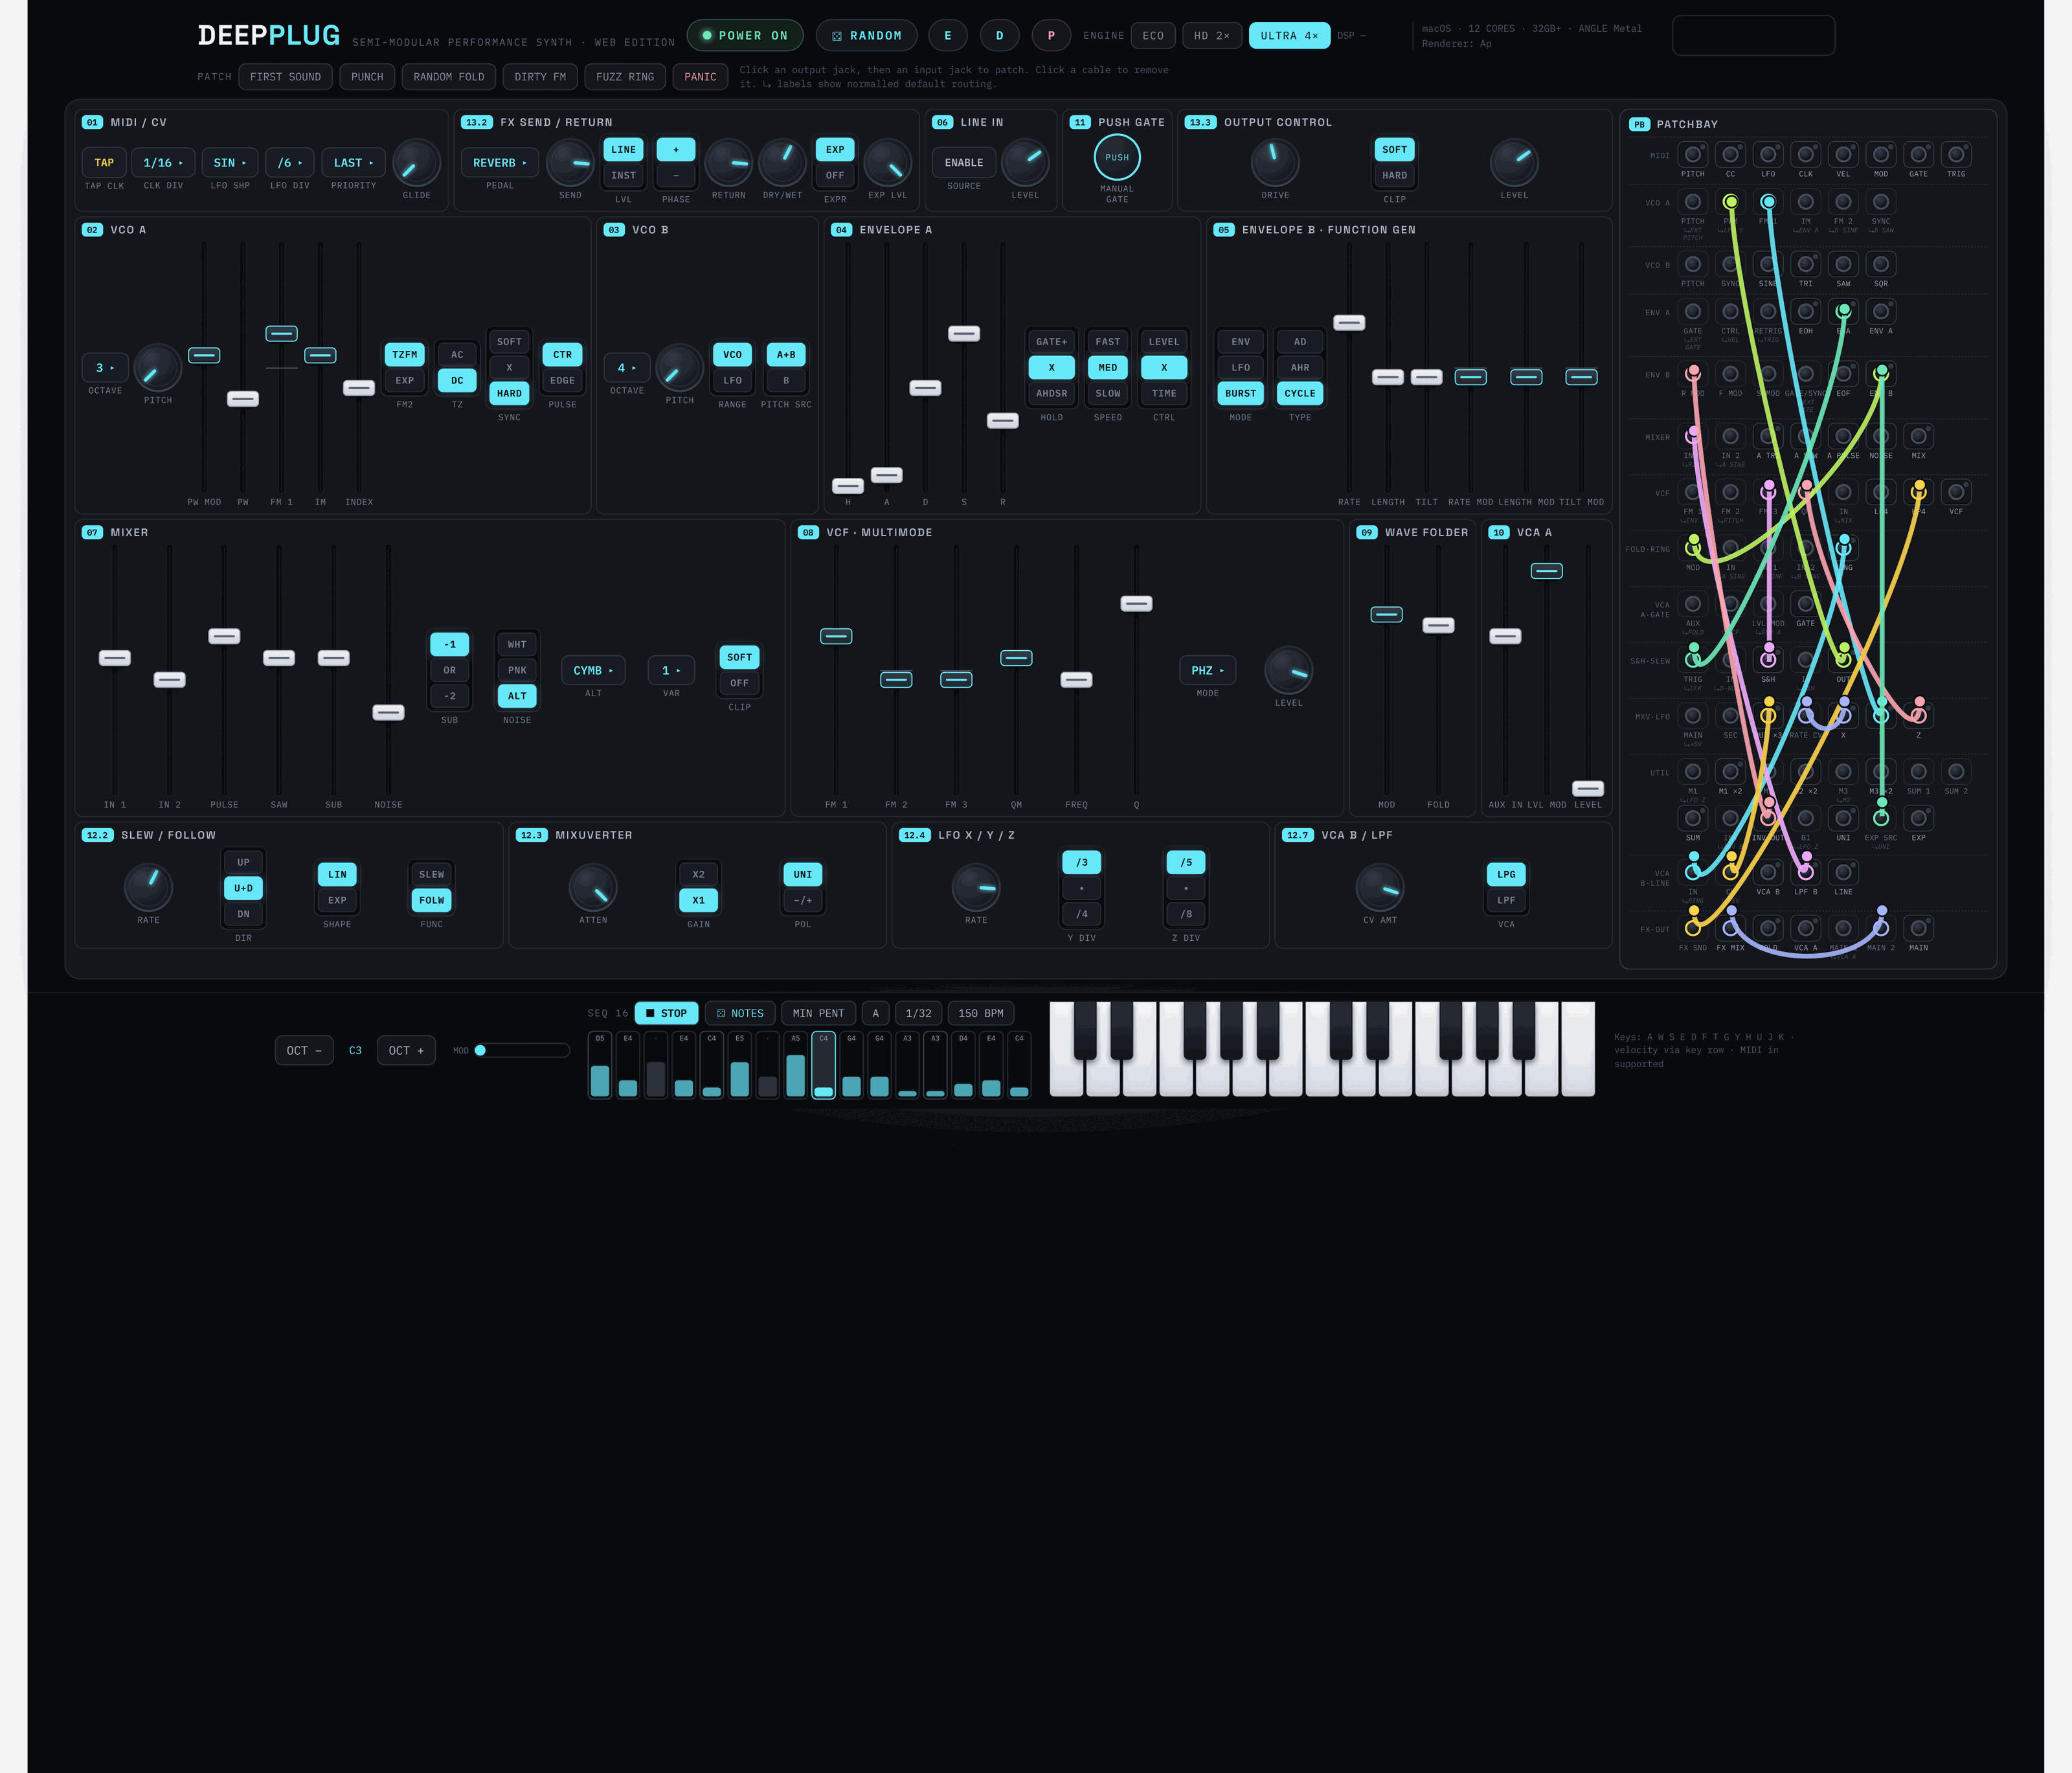Viewport: 2072px width, 1773px height.
Task: Load the FUZZ RING patch preset
Action: (x=625, y=77)
